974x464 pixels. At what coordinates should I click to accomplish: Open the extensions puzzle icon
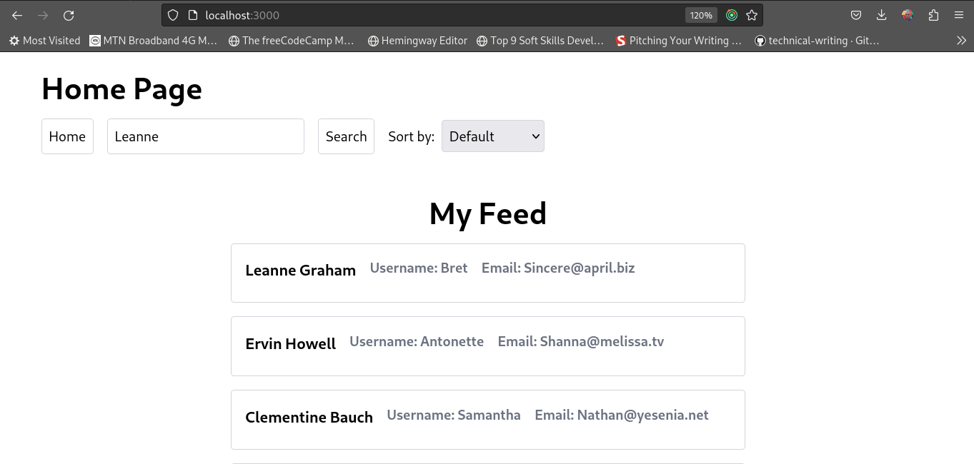tap(933, 15)
